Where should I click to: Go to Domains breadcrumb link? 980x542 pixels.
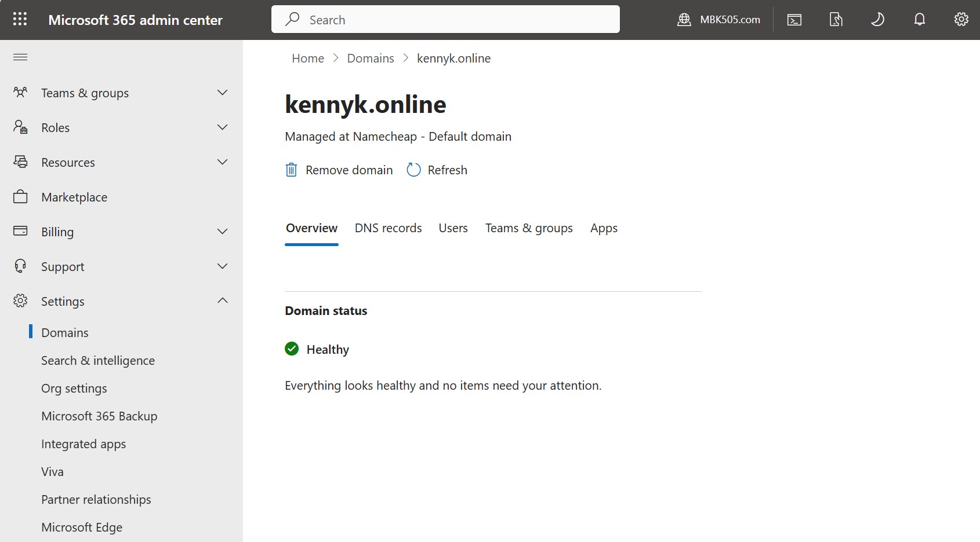click(x=371, y=58)
